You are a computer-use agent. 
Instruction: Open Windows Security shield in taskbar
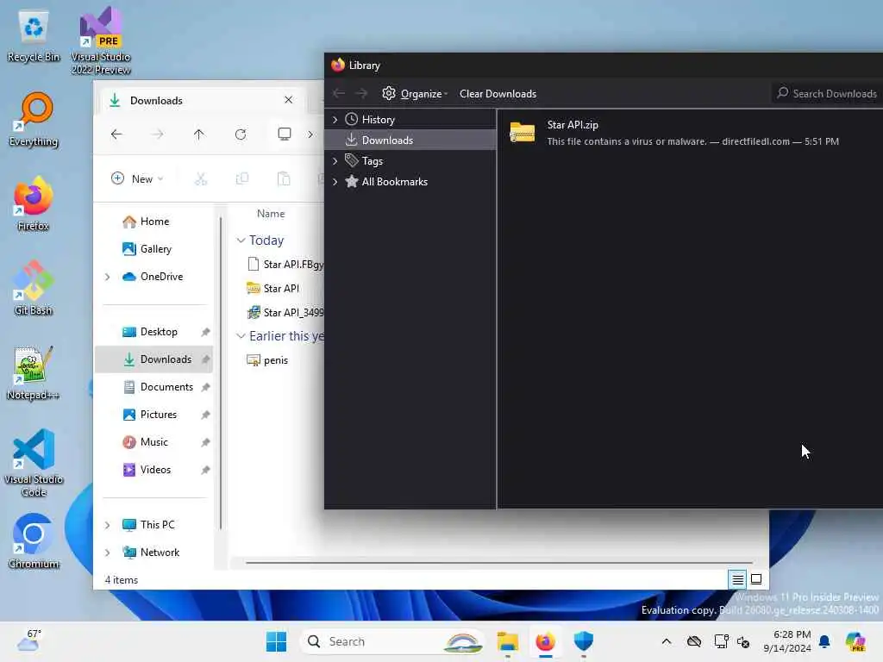pos(584,641)
